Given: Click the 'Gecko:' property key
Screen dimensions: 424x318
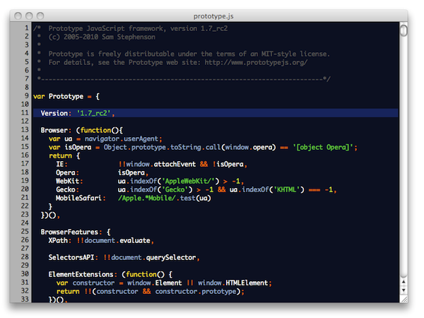Looking at the screenshot, I should [x=67, y=189].
